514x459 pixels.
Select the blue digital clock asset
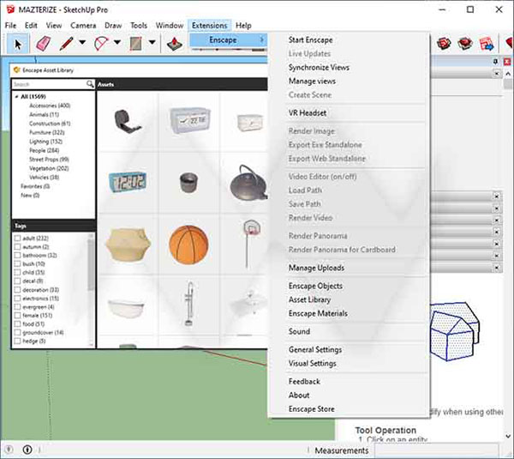tap(127, 182)
